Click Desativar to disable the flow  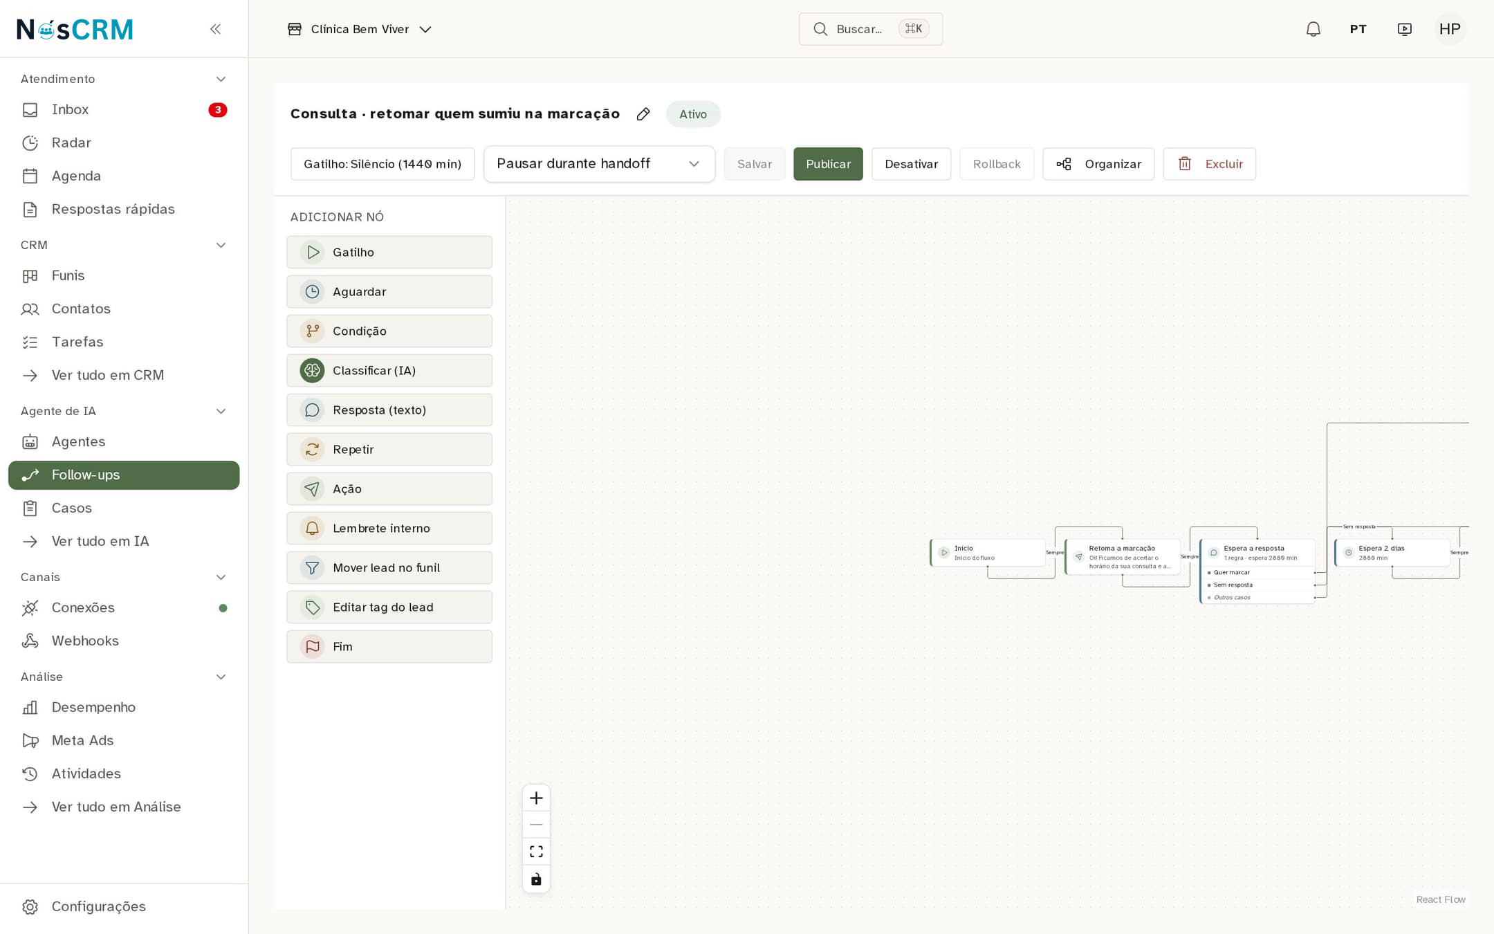tap(911, 164)
